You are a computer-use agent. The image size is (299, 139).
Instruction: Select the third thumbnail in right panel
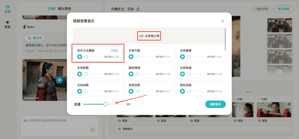280,57
